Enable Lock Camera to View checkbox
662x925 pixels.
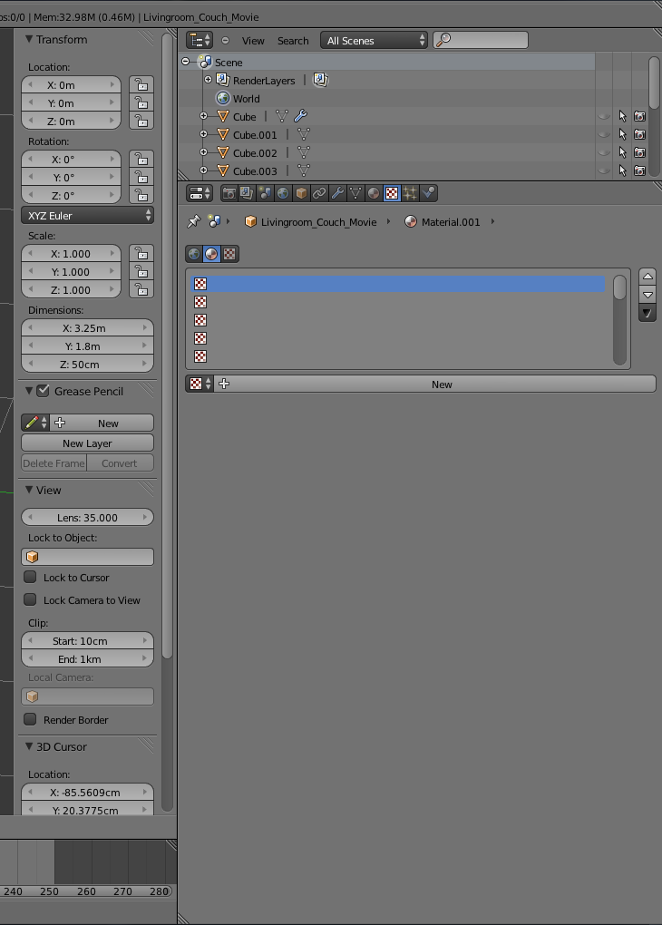point(30,599)
